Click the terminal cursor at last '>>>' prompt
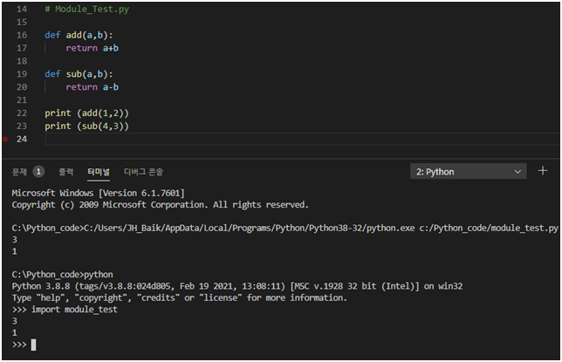 pos(33,345)
